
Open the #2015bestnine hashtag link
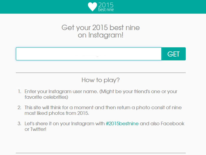pyautogui.click(x=122, y=124)
